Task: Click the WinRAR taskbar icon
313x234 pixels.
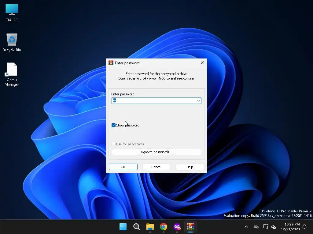Action: [x=190, y=227]
